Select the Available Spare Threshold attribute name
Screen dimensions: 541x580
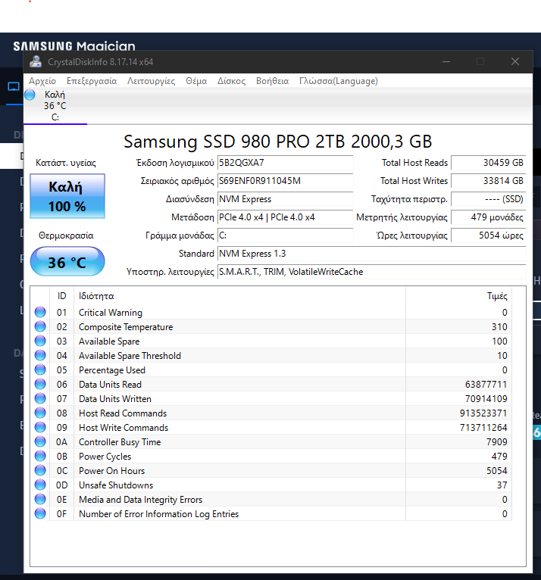pyautogui.click(x=130, y=356)
